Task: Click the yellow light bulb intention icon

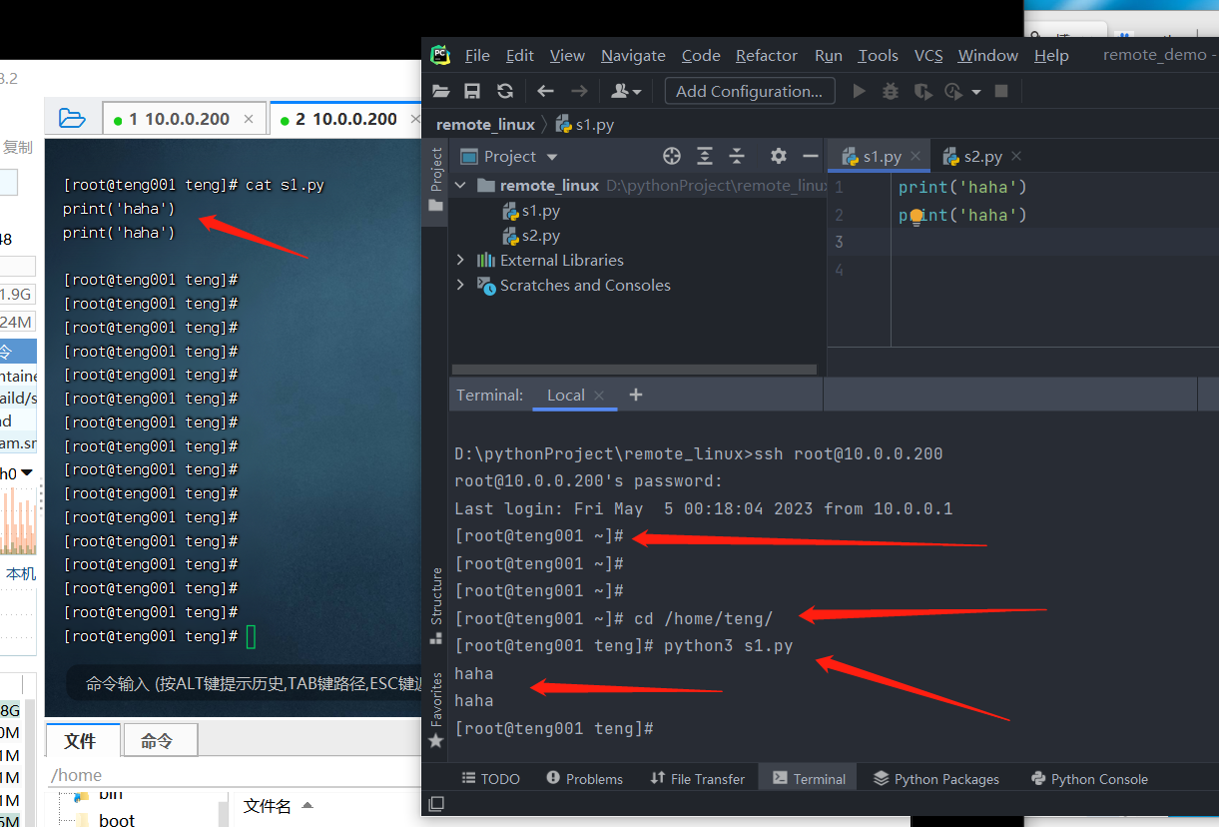Action: [x=915, y=216]
